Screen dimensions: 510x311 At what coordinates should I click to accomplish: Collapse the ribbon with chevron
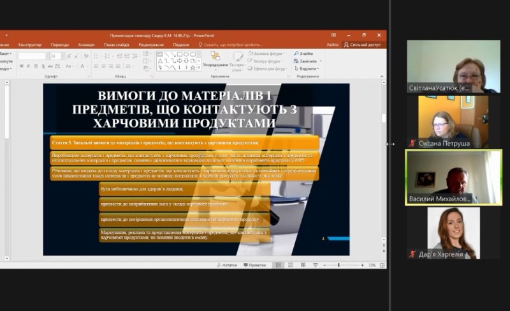click(382, 76)
